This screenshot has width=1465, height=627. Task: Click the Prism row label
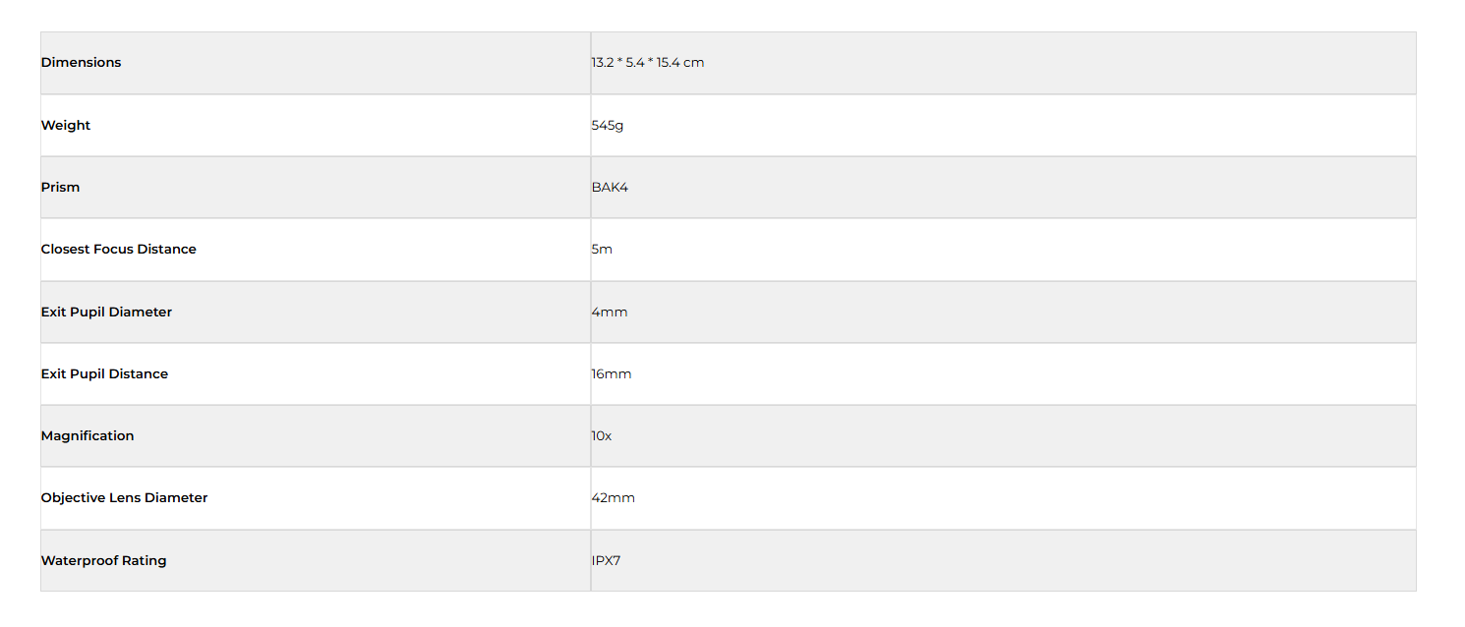point(61,188)
